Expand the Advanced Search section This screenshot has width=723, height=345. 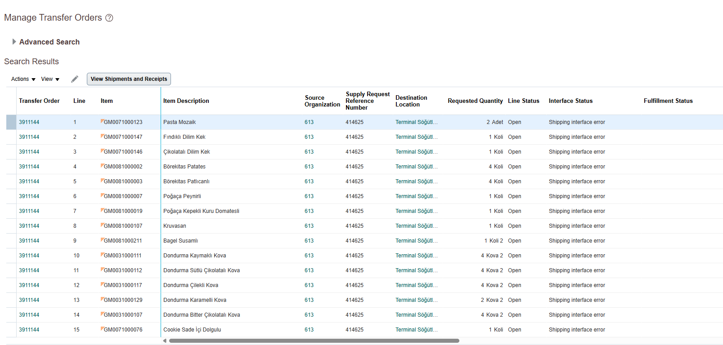14,42
